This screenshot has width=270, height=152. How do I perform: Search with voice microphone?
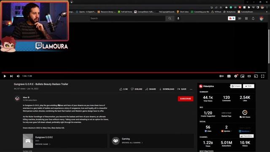click(178, 18)
